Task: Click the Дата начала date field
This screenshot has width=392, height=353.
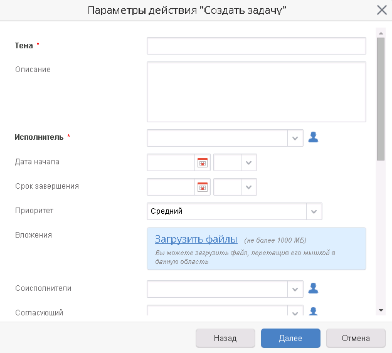Action: click(x=171, y=162)
